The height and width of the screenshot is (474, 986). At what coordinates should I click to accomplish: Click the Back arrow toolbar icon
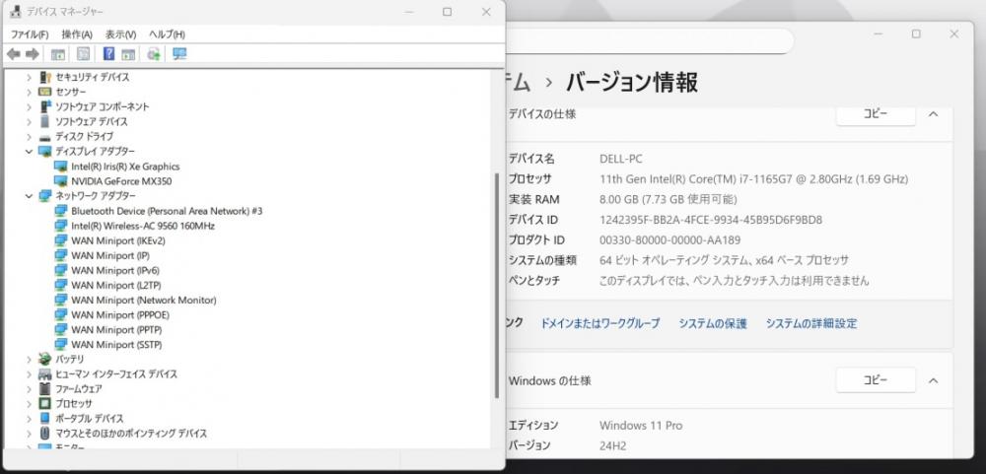[13, 55]
